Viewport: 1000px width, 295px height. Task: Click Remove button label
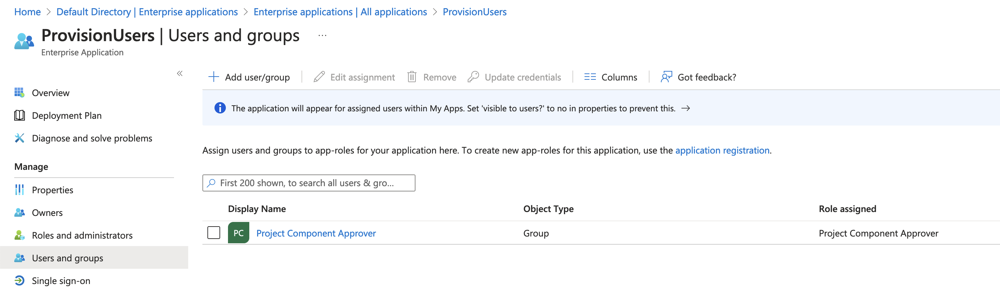(439, 77)
